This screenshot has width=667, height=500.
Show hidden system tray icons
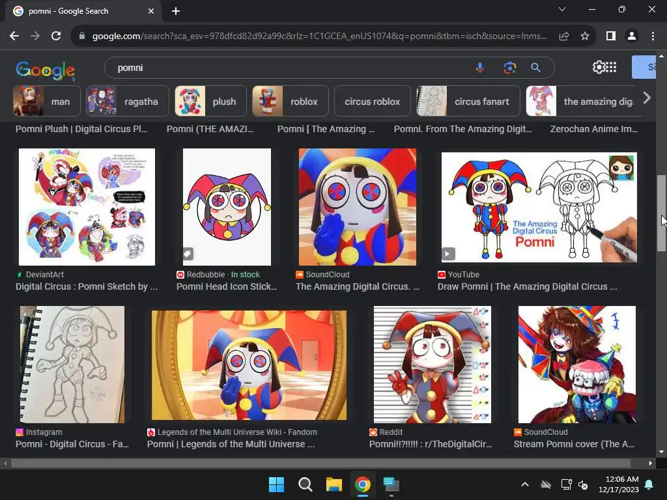pyautogui.click(x=525, y=484)
